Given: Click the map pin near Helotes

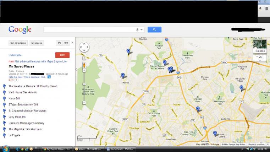Looking at the screenshot, I should coord(123,76).
